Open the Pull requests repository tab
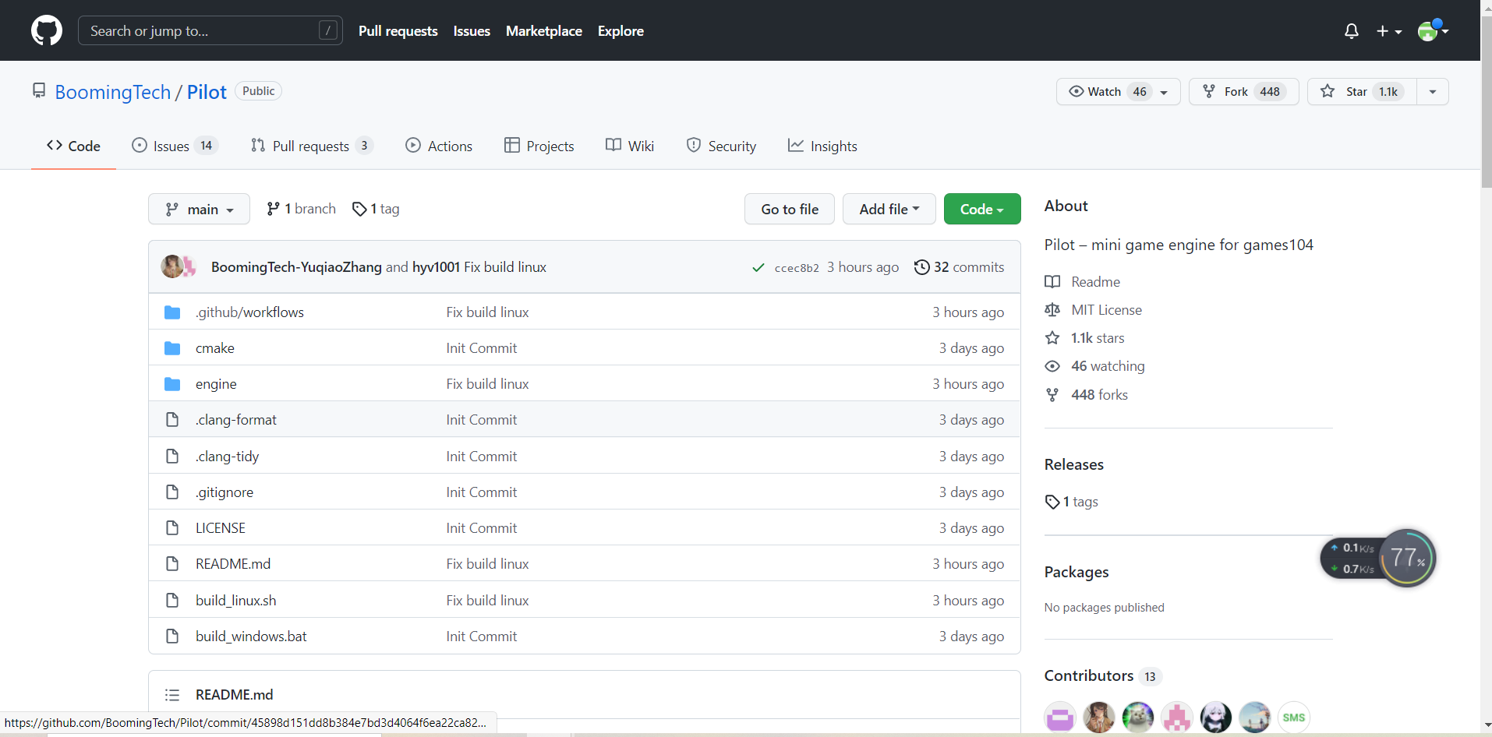The width and height of the screenshot is (1492, 737). tap(312, 146)
